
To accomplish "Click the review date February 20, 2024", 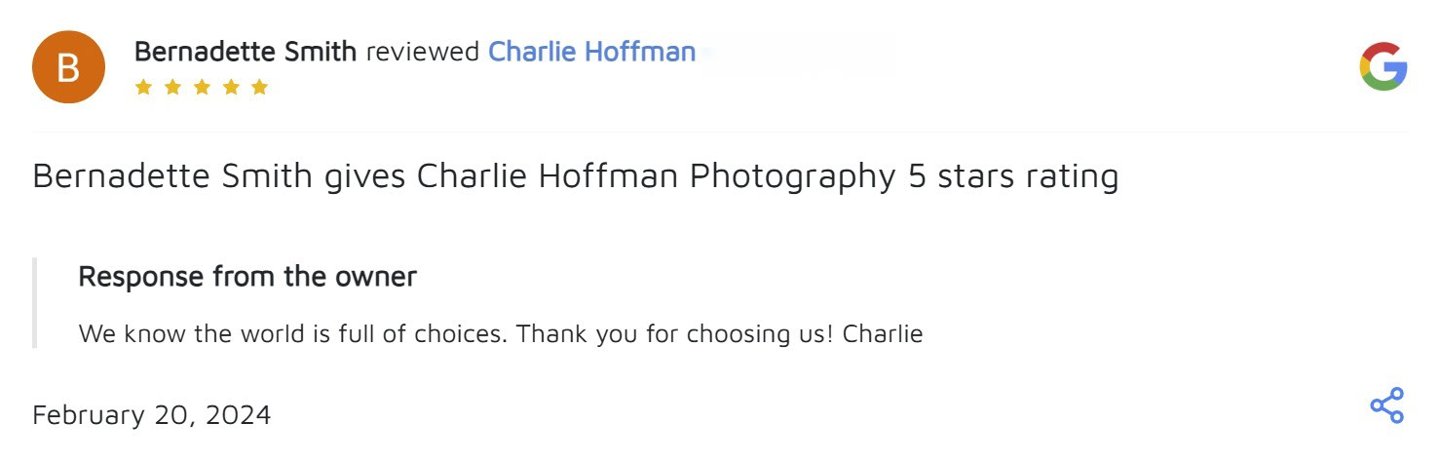I will pyautogui.click(x=151, y=415).
